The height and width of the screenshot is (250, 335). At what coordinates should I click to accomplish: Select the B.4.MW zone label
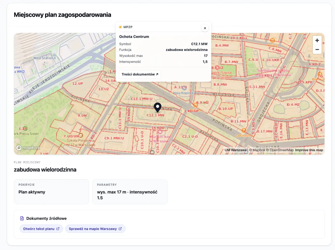tap(222, 45)
